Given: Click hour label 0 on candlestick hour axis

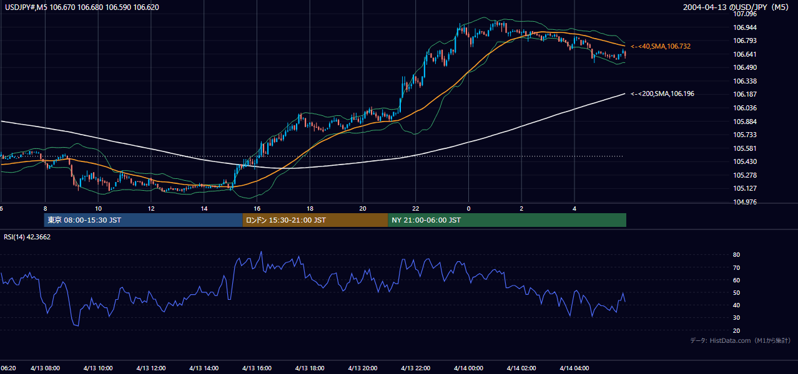Looking at the screenshot, I should pos(469,208).
